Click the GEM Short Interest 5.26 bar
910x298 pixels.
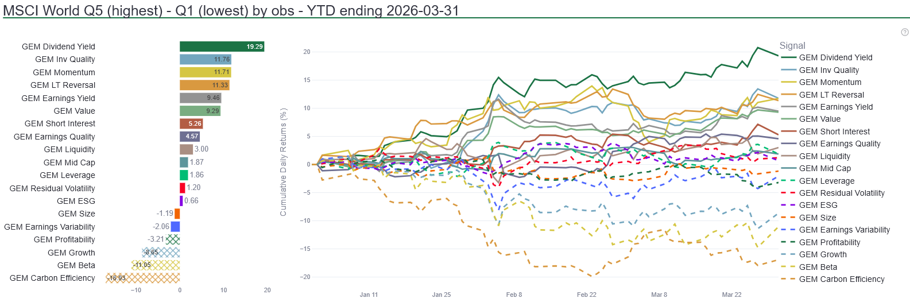point(191,123)
